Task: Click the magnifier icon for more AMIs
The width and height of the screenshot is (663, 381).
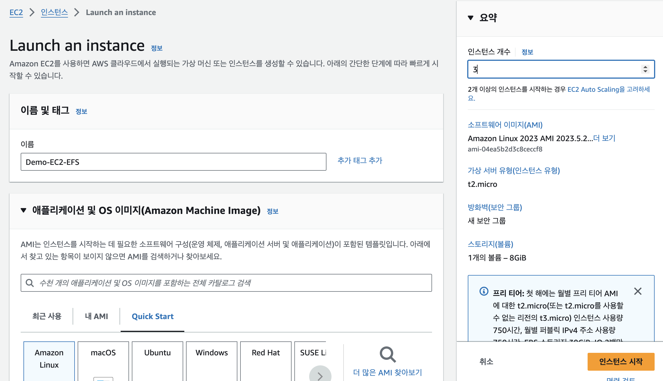Action: pos(388,355)
